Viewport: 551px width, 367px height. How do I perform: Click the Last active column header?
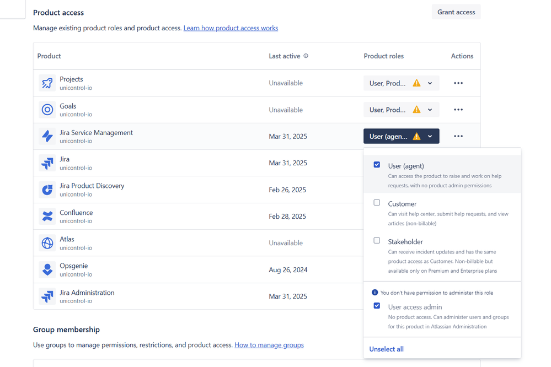[x=284, y=56]
